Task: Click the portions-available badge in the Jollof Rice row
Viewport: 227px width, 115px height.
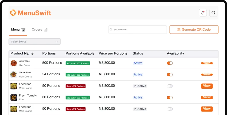Action: (78, 63)
